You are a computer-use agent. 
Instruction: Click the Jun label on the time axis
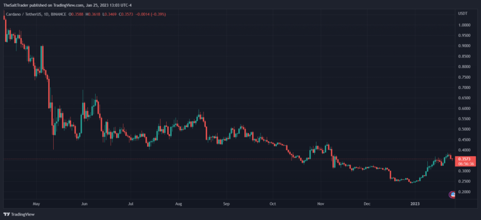tap(84, 204)
